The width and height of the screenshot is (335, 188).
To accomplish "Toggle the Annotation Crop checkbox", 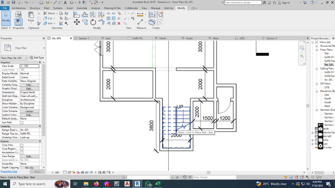I will pyautogui.click(x=22, y=152).
